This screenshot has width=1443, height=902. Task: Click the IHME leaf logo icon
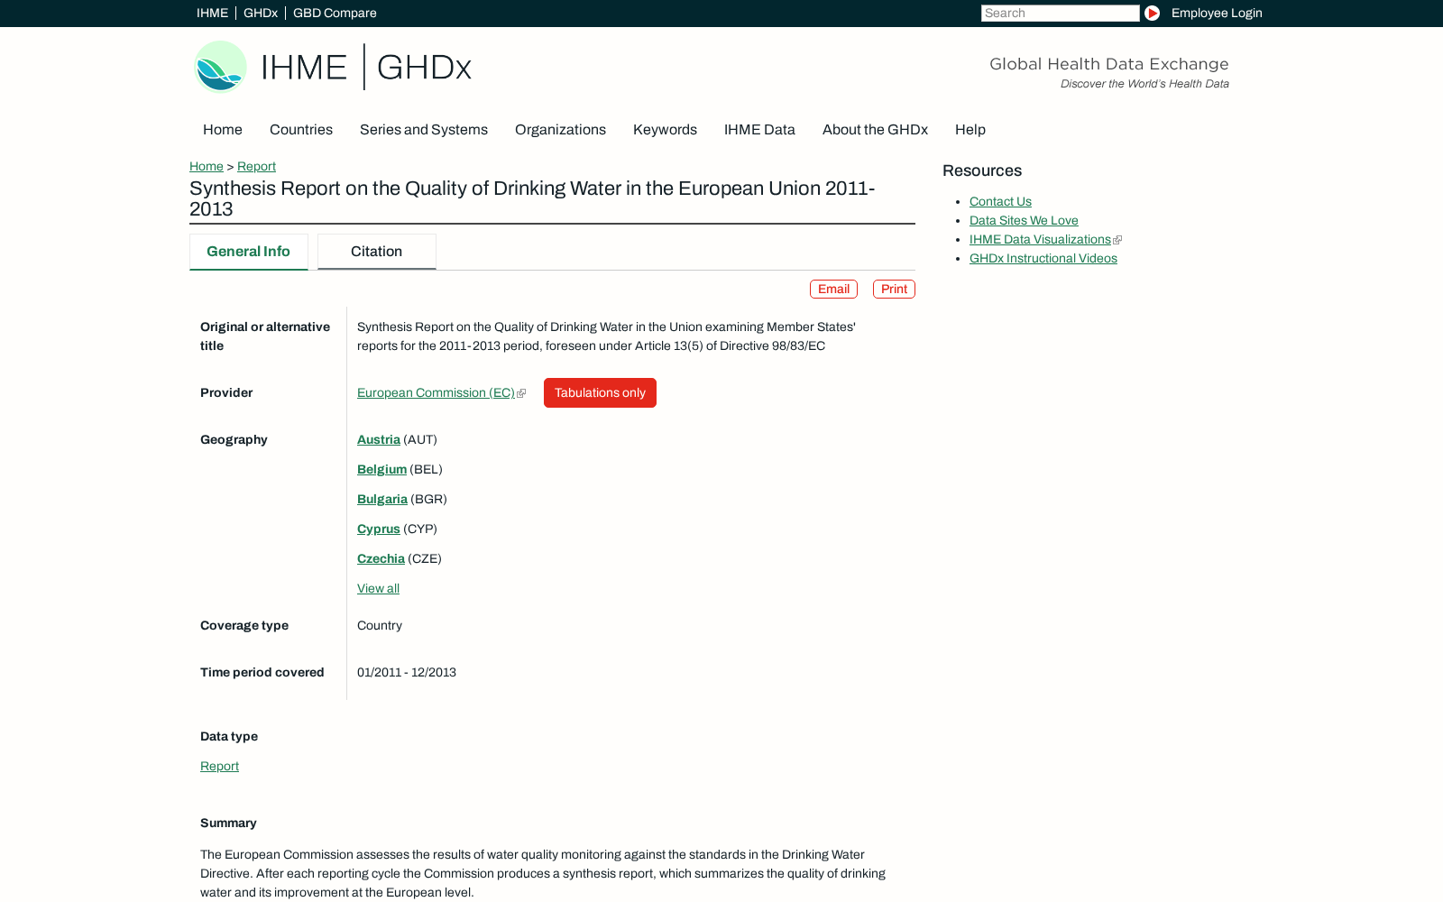221,67
